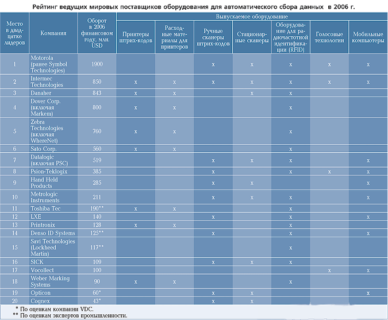388x320 pixels.
Task: Click the turnover value 43*
Action: click(x=97, y=301)
